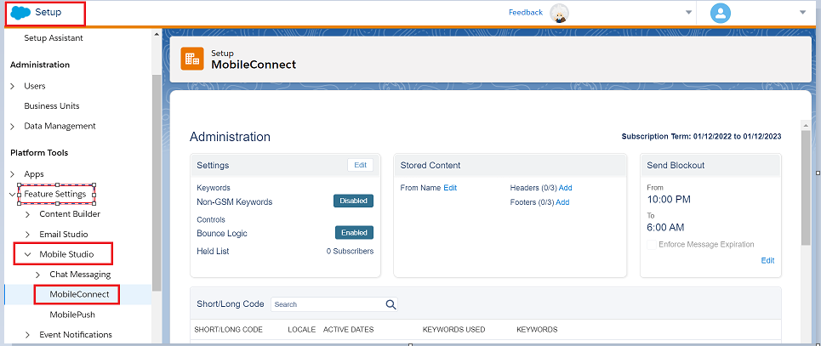Open dropdown arrow beside Einstein avatar
The height and width of the screenshot is (346, 821).
coord(689,13)
